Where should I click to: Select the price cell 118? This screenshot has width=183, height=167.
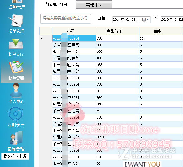pyautogui.click(x=118, y=117)
